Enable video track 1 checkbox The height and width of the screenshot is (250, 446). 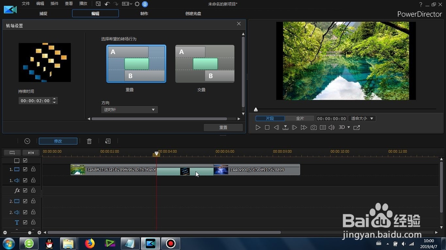point(25,169)
